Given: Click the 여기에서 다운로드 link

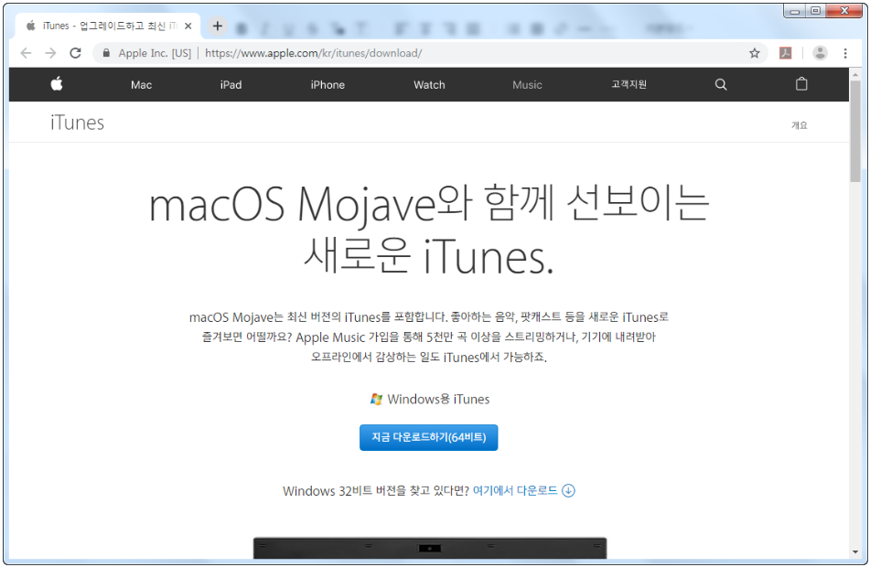Looking at the screenshot, I should tap(515, 490).
